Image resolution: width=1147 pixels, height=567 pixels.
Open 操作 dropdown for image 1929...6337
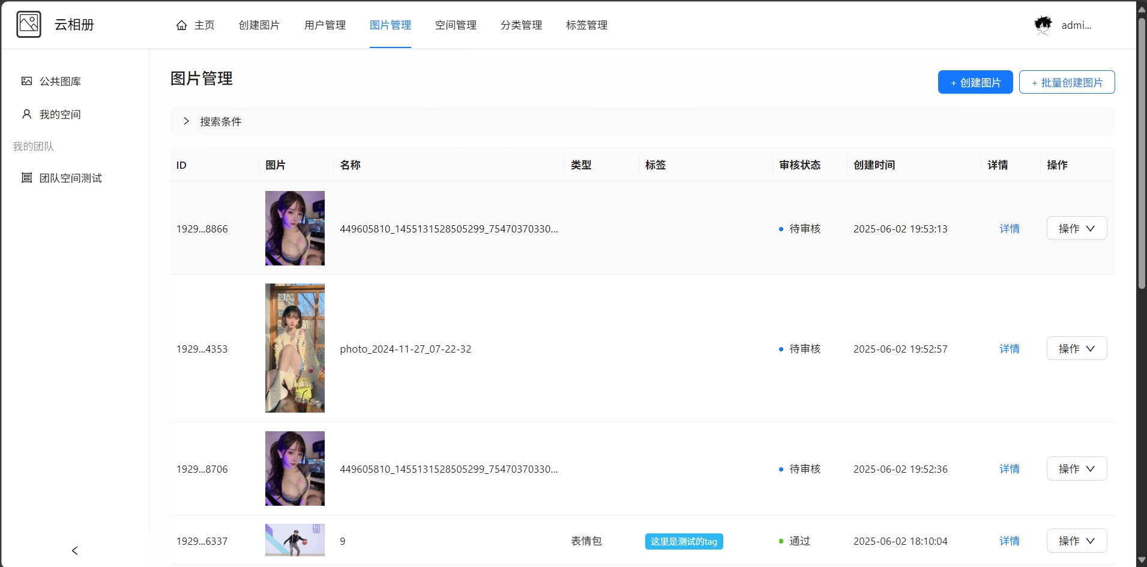click(1076, 541)
